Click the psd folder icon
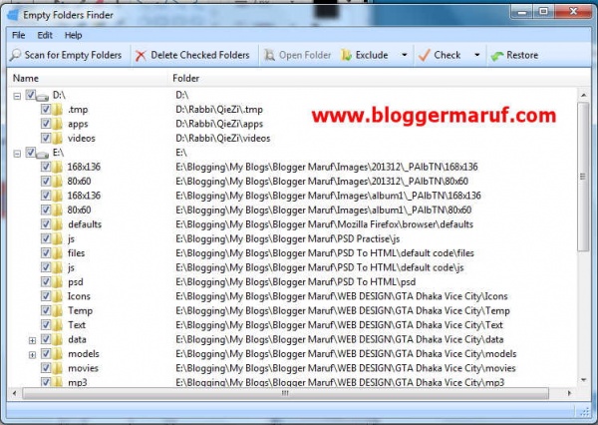 [x=57, y=281]
